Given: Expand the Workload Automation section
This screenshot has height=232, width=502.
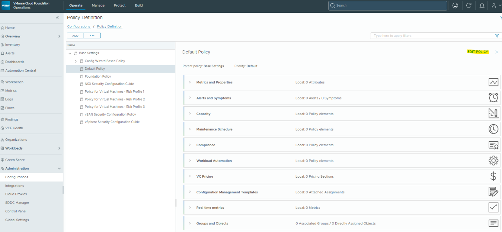Looking at the screenshot, I should pos(190,161).
